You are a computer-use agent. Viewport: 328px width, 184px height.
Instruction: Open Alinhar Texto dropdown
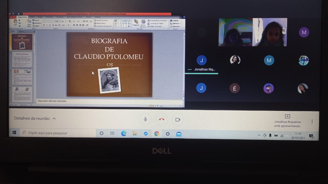click(100, 23)
